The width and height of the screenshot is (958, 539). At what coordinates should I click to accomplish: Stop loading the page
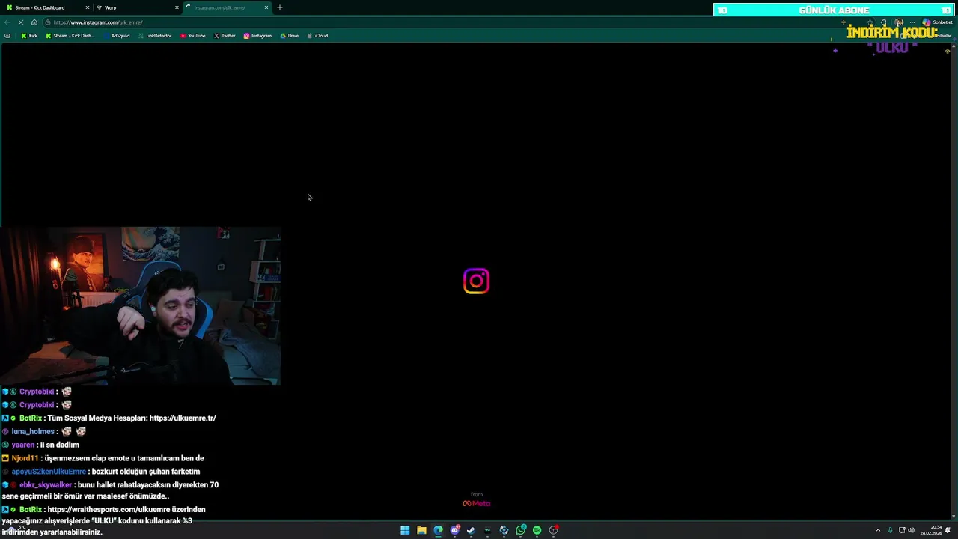21,22
